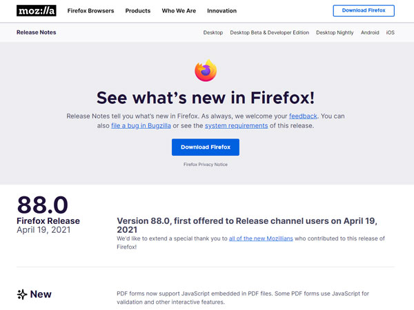The height and width of the screenshot is (310, 414).
Task: Click the blue Download Firefox button
Action: point(206,147)
